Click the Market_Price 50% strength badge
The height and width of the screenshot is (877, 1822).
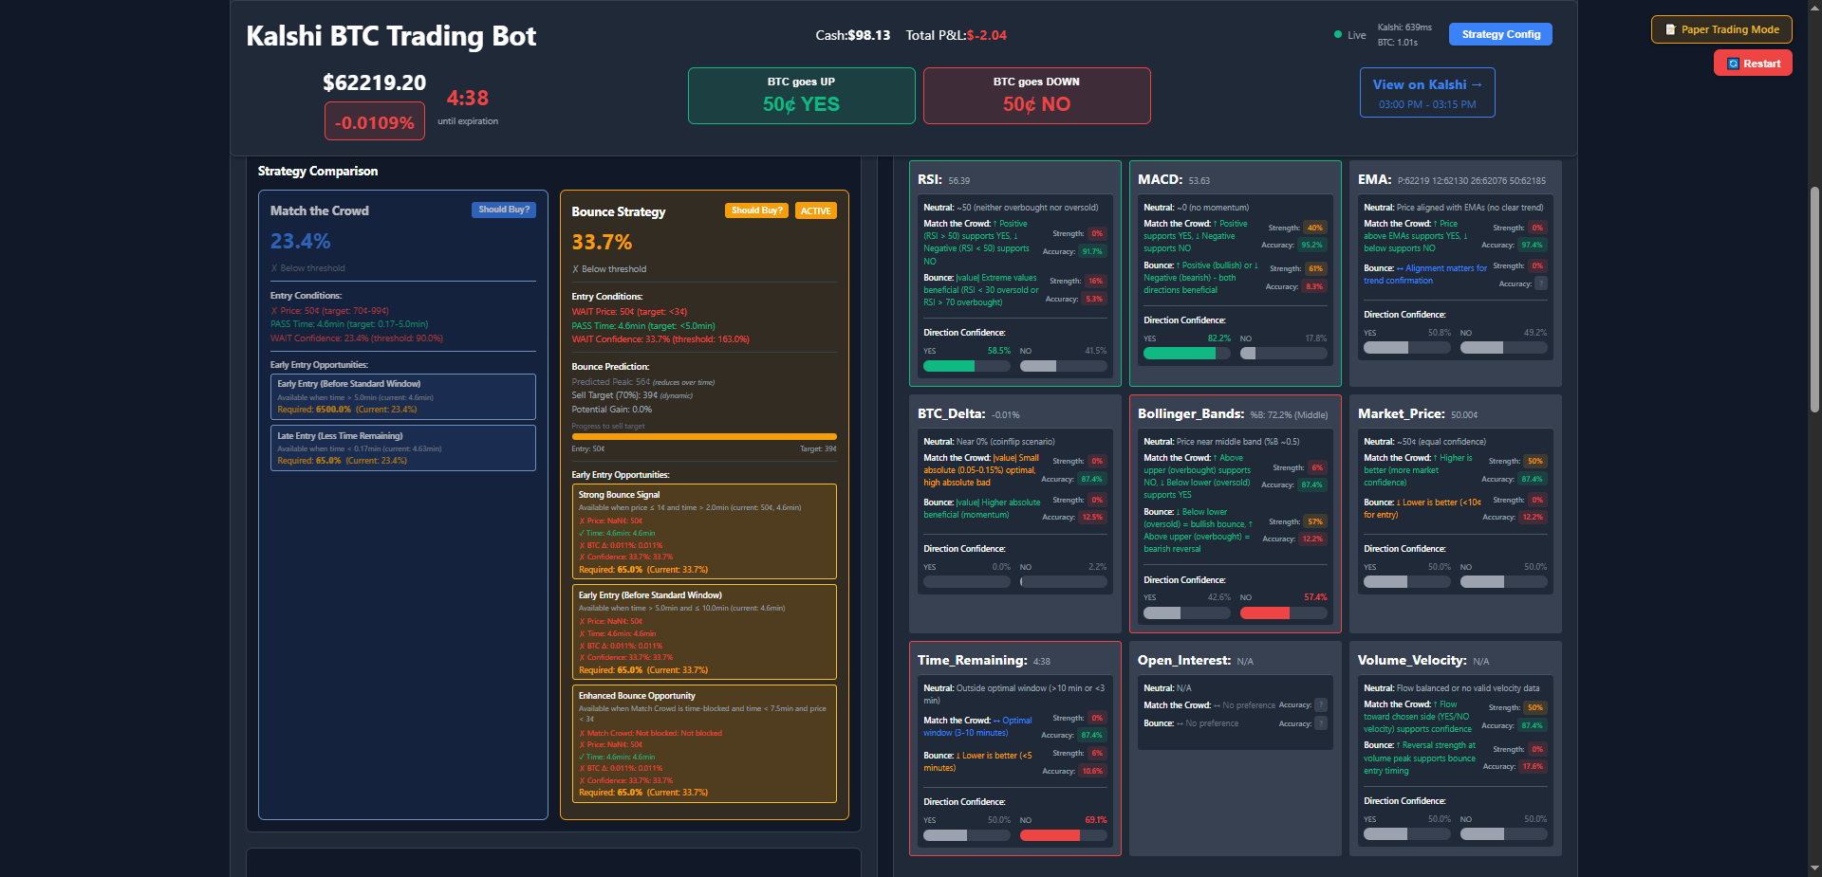(x=1534, y=461)
